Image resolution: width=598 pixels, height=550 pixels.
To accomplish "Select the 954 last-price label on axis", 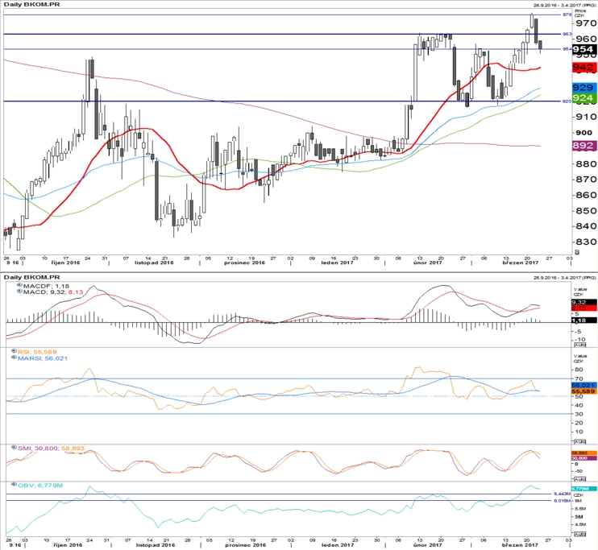I will (583, 49).
